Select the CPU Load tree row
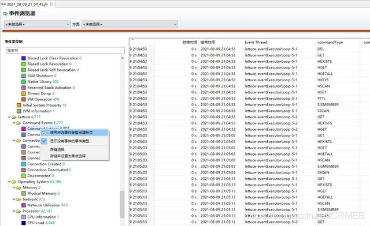 38,223
